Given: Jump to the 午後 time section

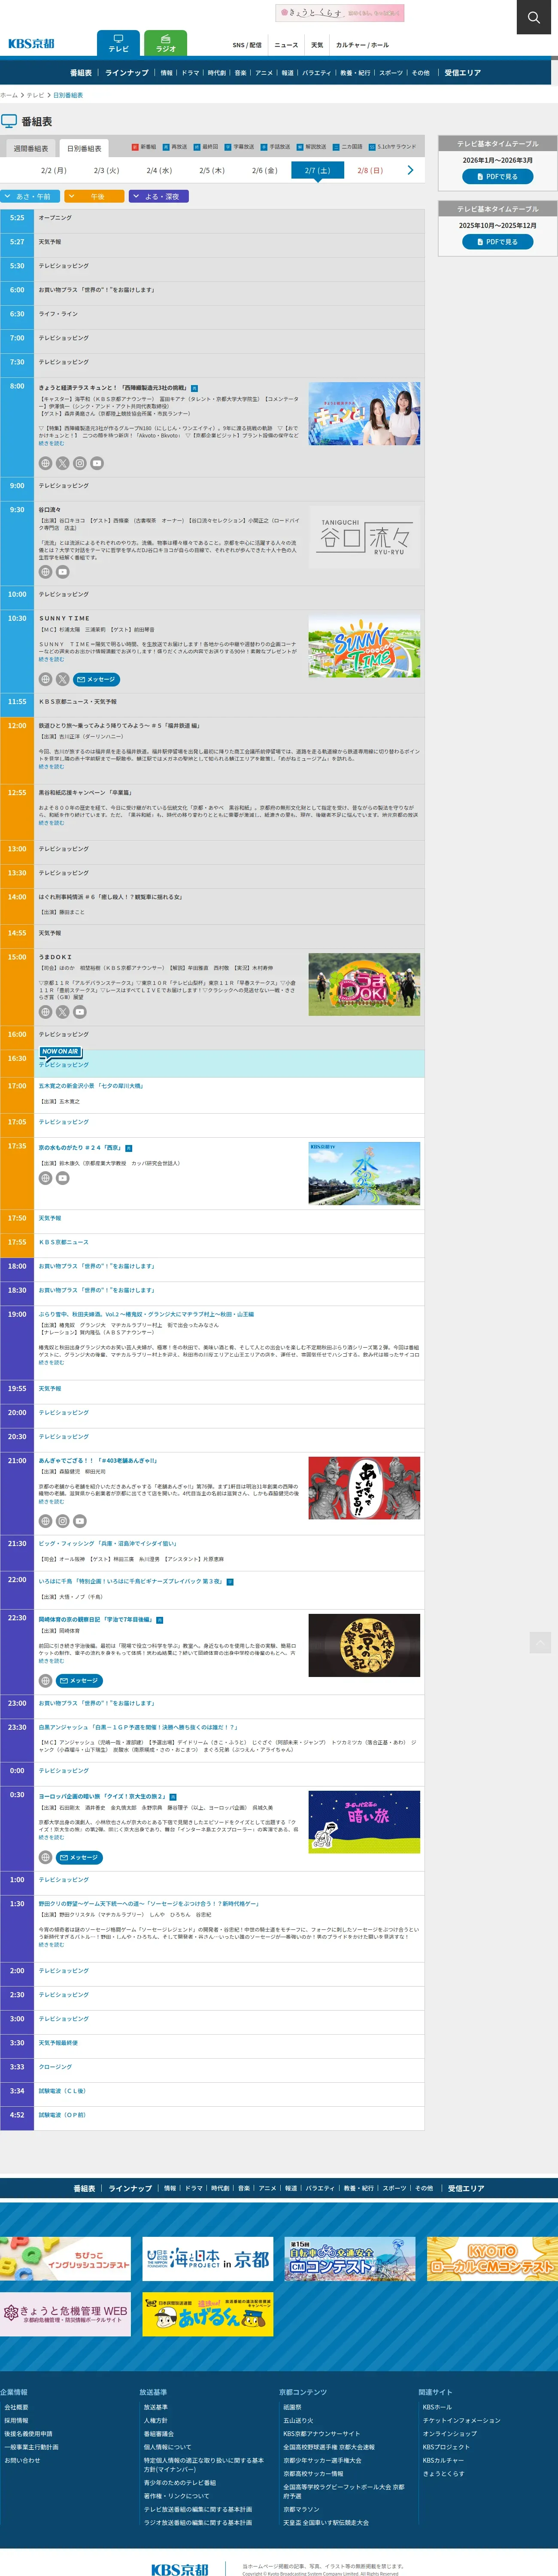Looking at the screenshot, I should click(94, 196).
